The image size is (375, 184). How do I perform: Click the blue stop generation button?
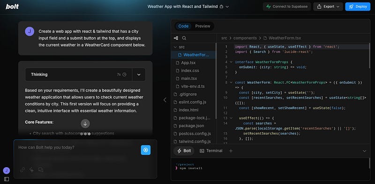[146, 150]
